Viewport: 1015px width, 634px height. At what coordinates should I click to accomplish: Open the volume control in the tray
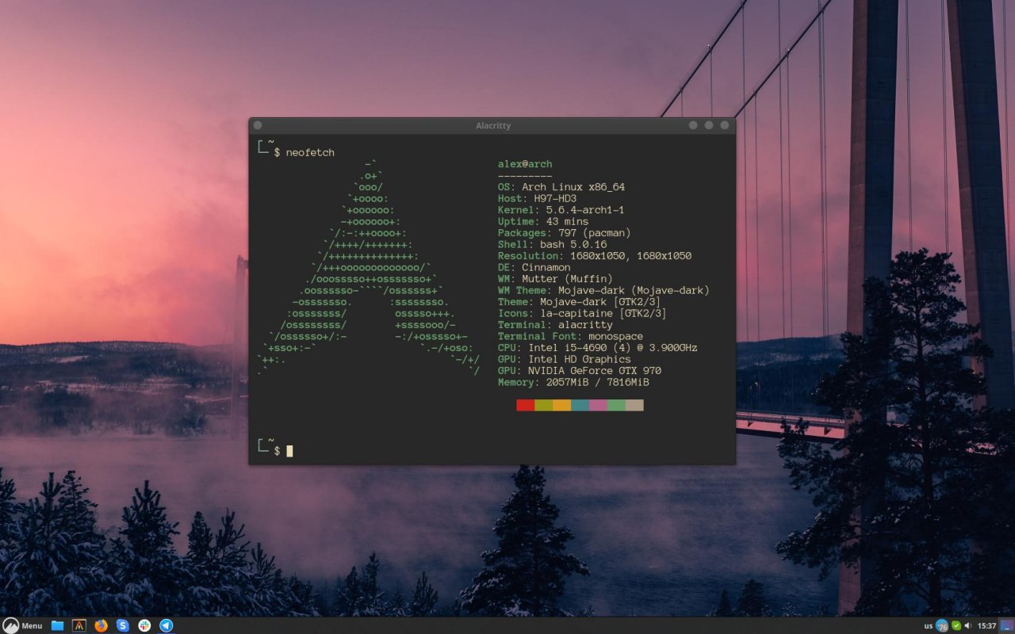(968, 626)
